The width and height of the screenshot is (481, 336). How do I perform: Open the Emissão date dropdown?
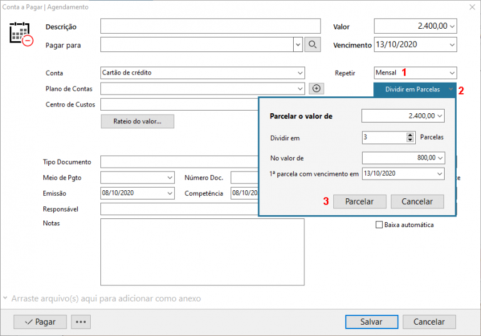[x=170, y=193]
